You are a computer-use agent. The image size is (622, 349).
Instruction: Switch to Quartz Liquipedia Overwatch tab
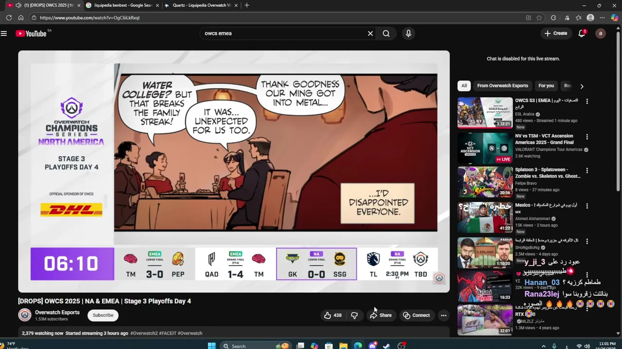(202, 5)
